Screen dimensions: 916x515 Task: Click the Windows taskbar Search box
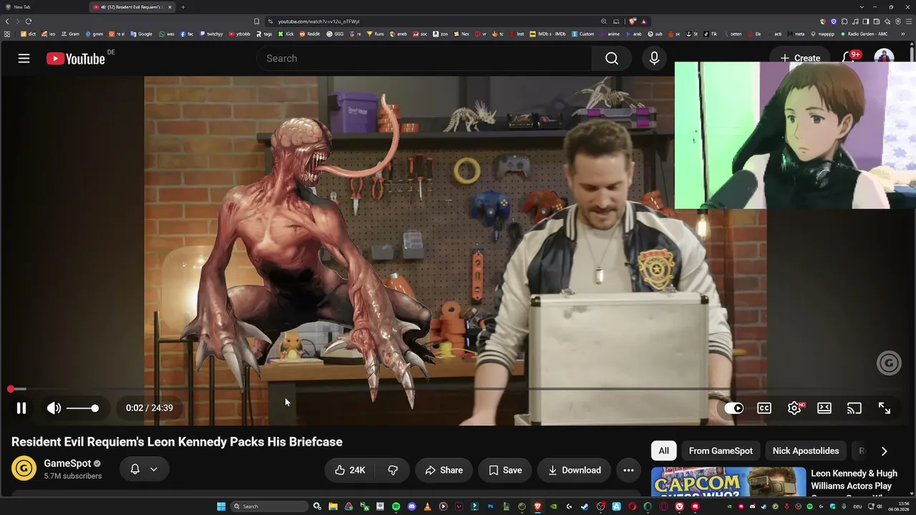click(271, 506)
